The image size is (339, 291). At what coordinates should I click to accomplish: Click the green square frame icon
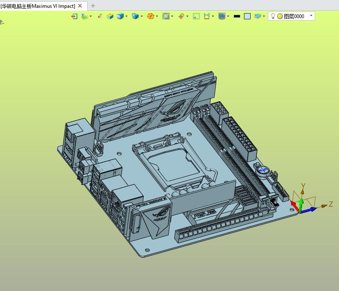pyautogui.click(x=196, y=16)
